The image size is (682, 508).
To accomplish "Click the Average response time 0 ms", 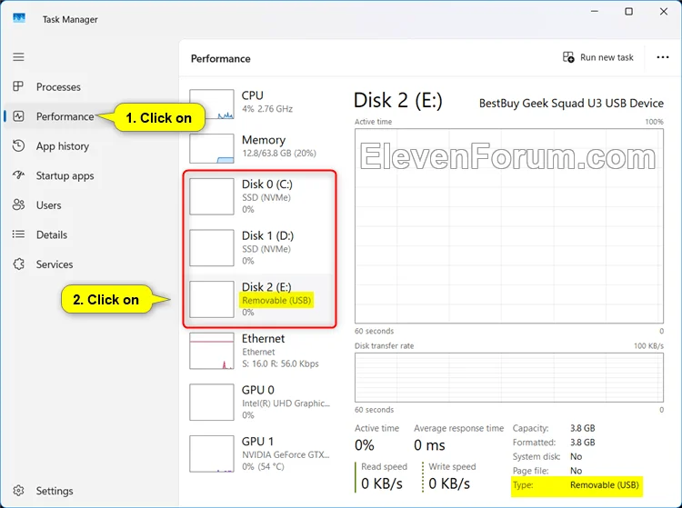I will coord(429,445).
